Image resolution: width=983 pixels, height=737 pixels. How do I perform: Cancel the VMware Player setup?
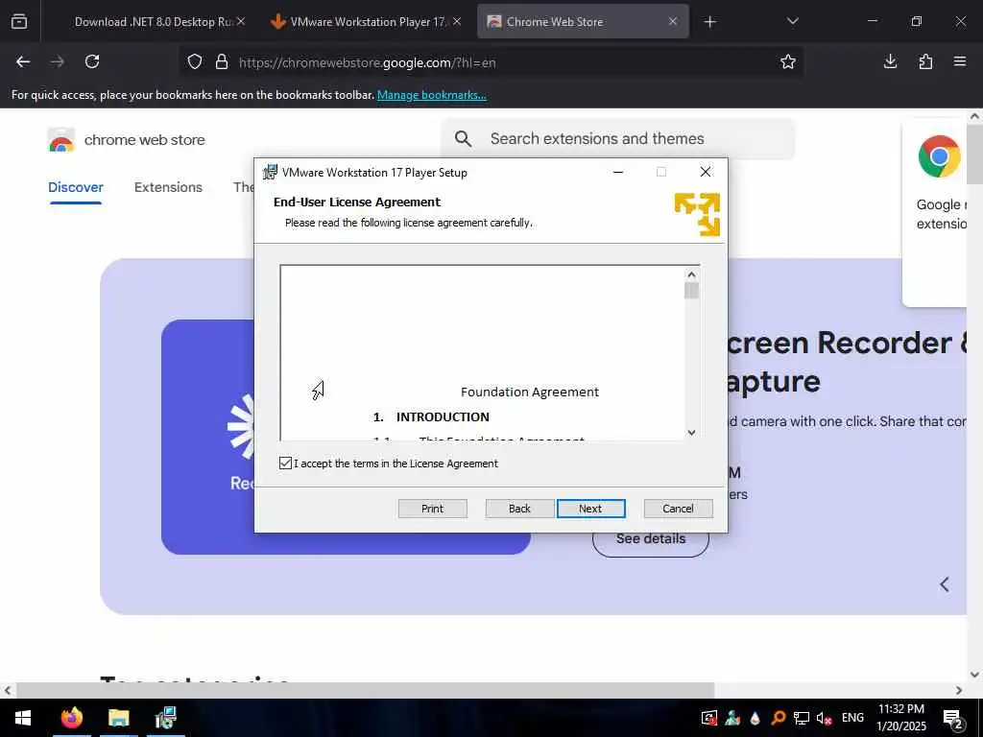(x=678, y=509)
